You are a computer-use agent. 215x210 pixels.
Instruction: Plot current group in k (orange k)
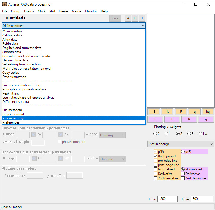pyautogui.click(x=168, y=112)
